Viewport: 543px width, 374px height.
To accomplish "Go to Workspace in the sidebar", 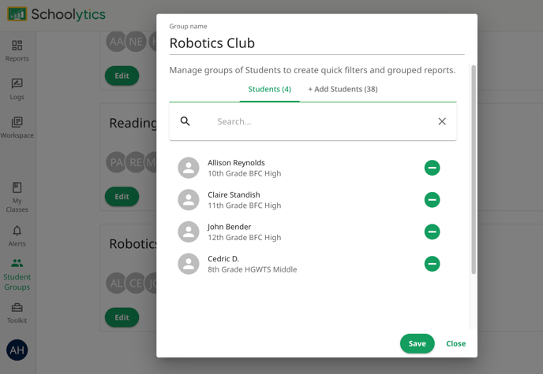I will pos(17,127).
